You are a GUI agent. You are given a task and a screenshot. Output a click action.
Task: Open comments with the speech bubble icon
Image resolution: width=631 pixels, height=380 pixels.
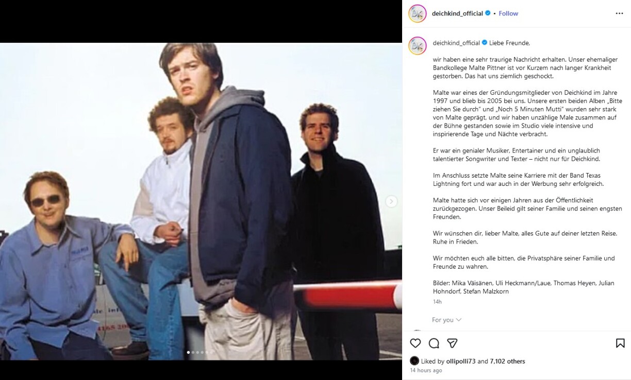[x=434, y=343]
